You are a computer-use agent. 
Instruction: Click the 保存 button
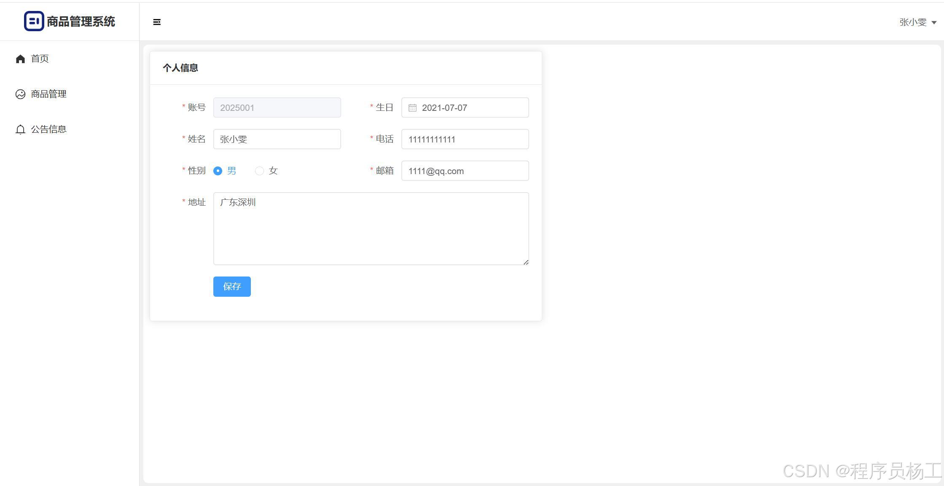[232, 287]
